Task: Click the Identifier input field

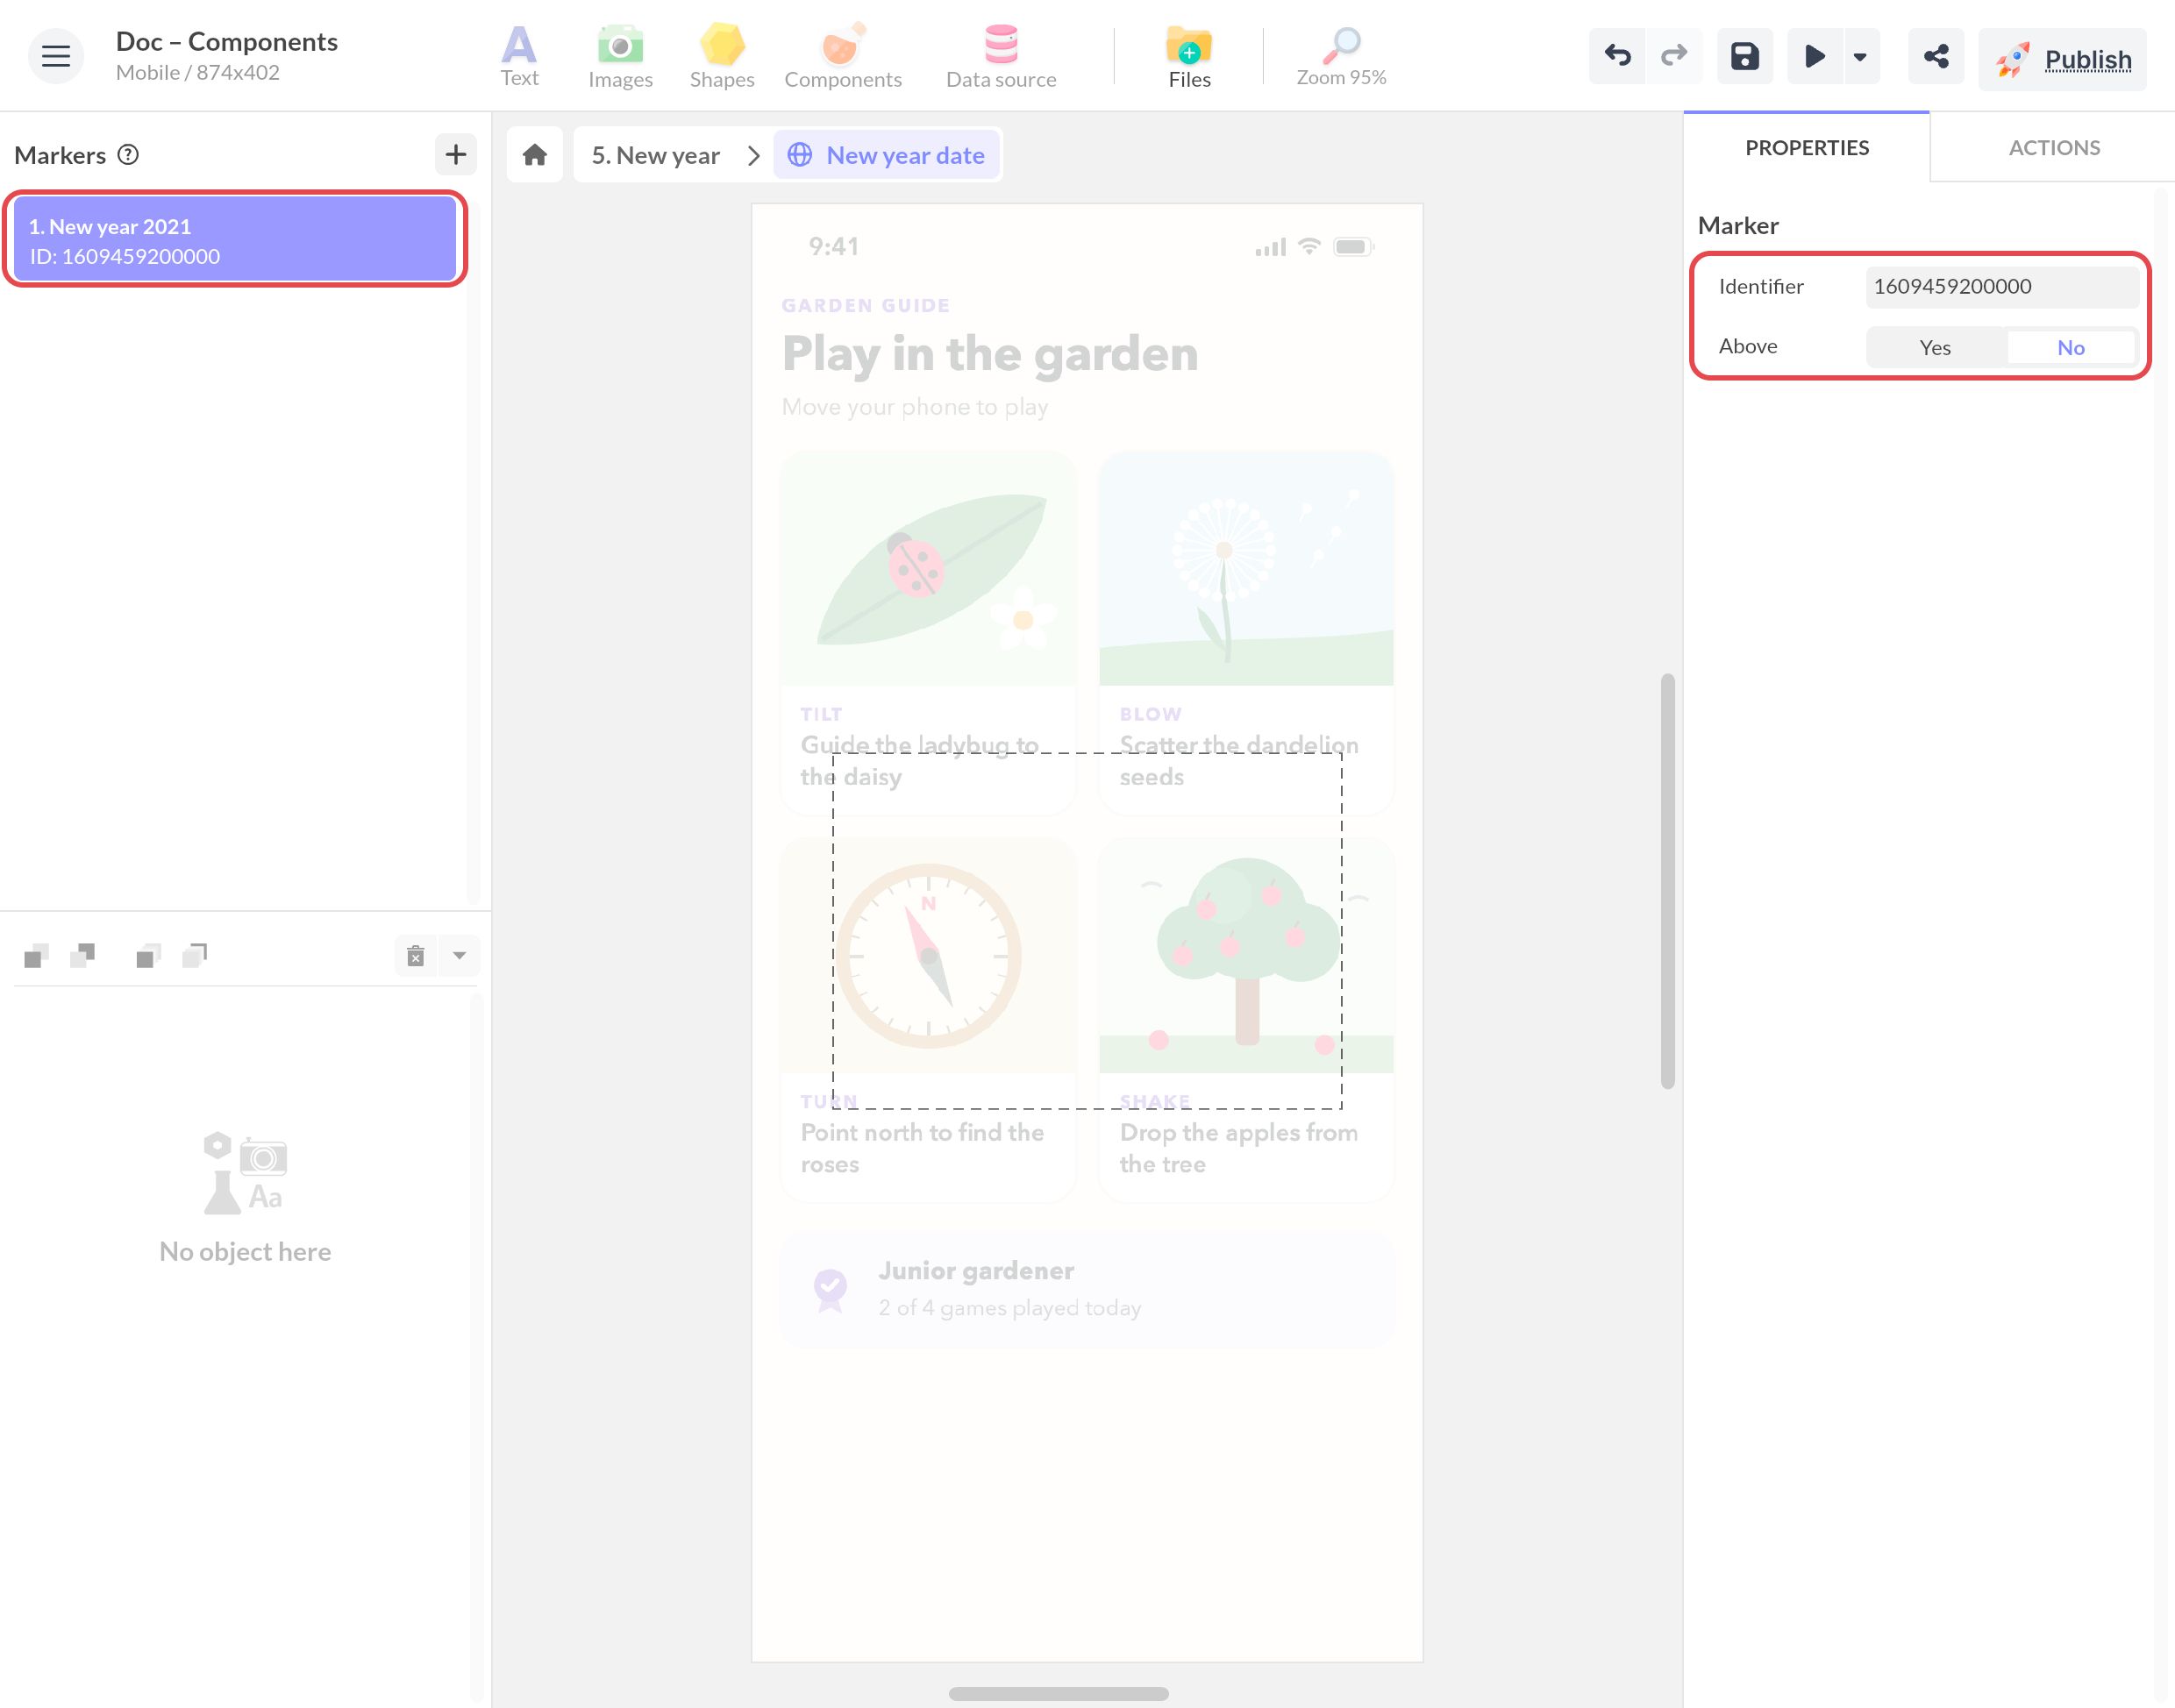Action: 2001,287
